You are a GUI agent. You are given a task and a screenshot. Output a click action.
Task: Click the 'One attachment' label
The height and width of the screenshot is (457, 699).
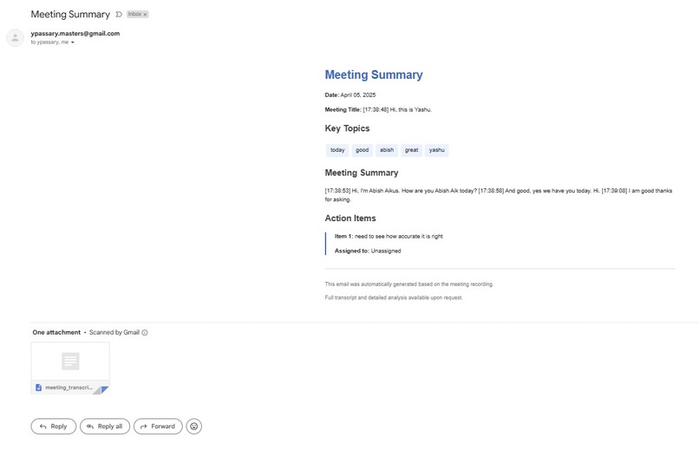click(56, 333)
